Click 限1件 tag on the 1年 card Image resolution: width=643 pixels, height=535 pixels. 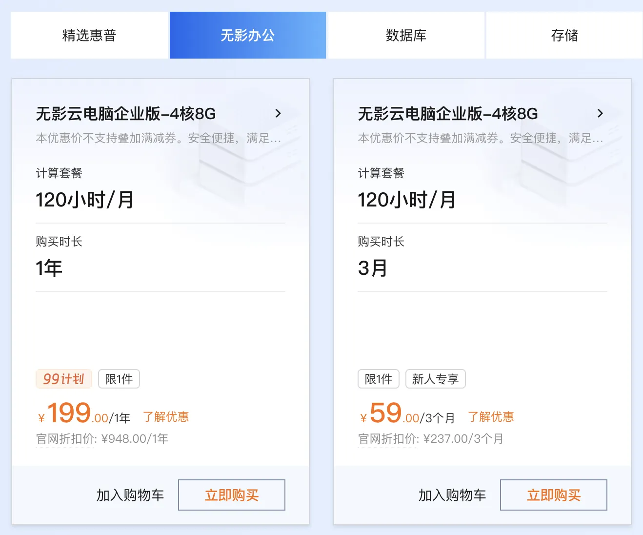coord(119,379)
